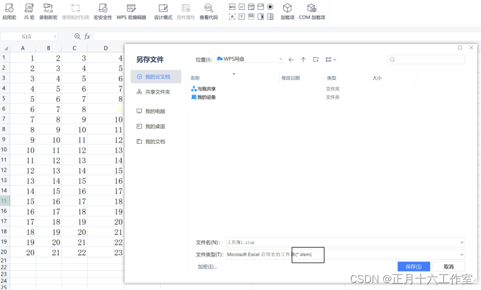
Task: Open COM 加载项 add-ins
Action: tap(312, 12)
